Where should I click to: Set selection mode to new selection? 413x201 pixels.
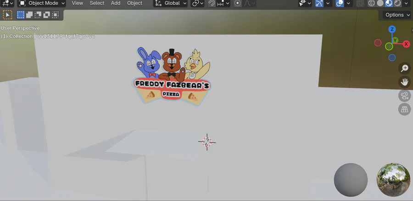pyautogui.click(x=21, y=15)
